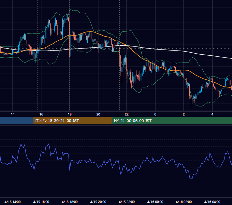This screenshot has height=205, width=232.
Task: Click the 4/15 20:00 date label
Action: (98, 202)
